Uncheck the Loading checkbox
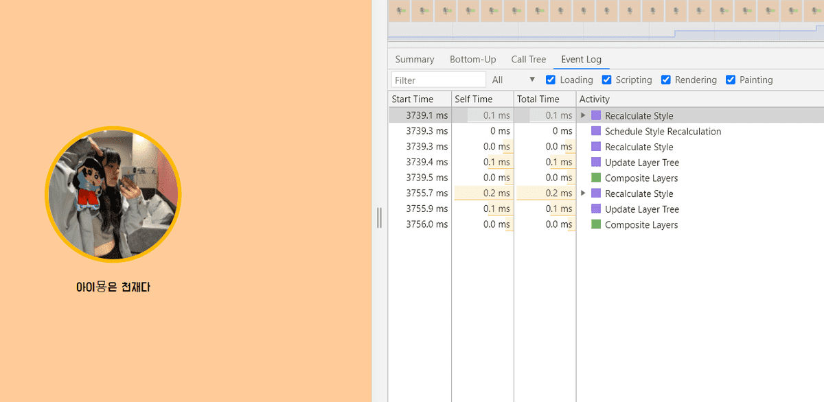 click(x=551, y=80)
